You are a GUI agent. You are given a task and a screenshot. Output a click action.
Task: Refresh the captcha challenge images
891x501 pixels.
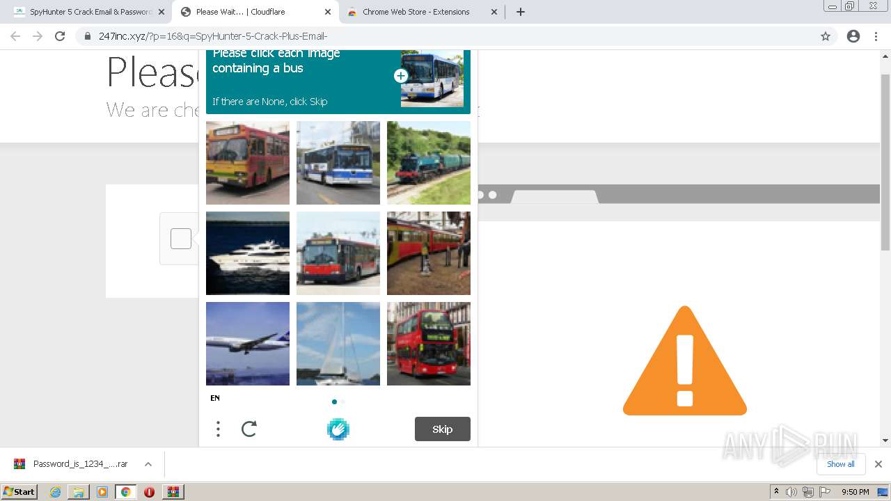(x=249, y=429)
